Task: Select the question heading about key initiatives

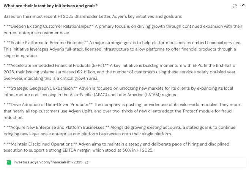Action: point(50,6)
